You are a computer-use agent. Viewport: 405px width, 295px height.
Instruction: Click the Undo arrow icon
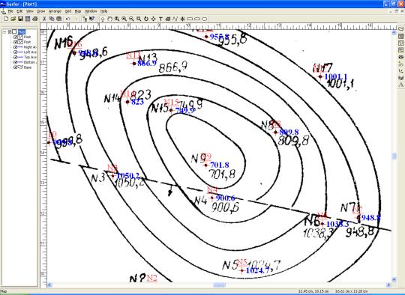(x=68, y=19)
